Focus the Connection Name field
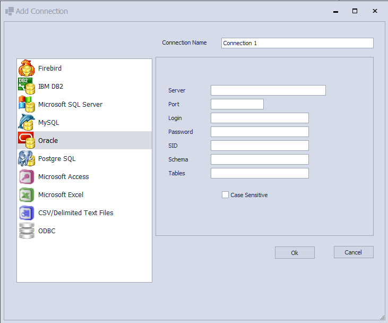The image size is (388, 323). 297,43
